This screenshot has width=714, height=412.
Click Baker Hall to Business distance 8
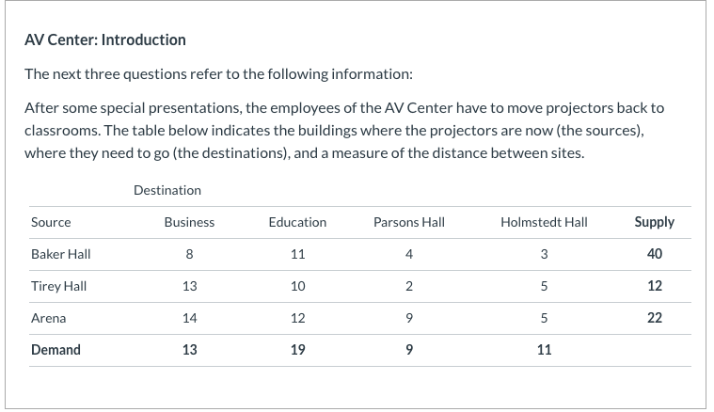(189, 254)
